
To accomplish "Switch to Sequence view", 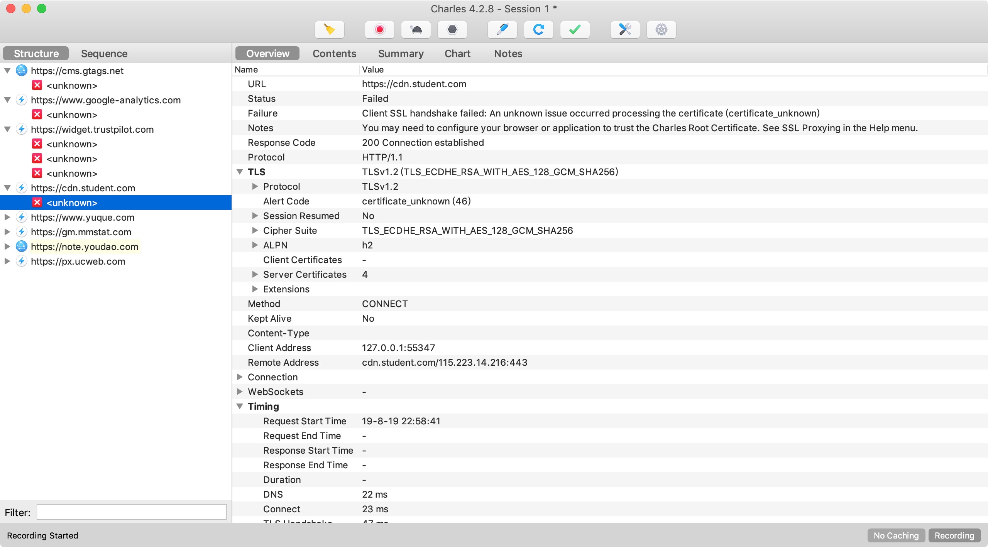I will point(104,54).
